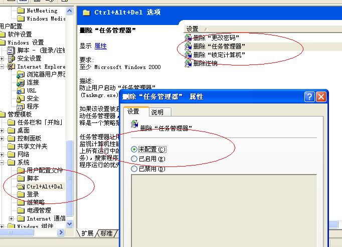
Task: Select the 电源管理 folder icon
Action: point(21,210)
